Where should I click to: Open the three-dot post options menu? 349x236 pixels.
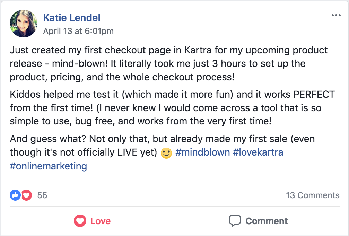click(336, 16)
